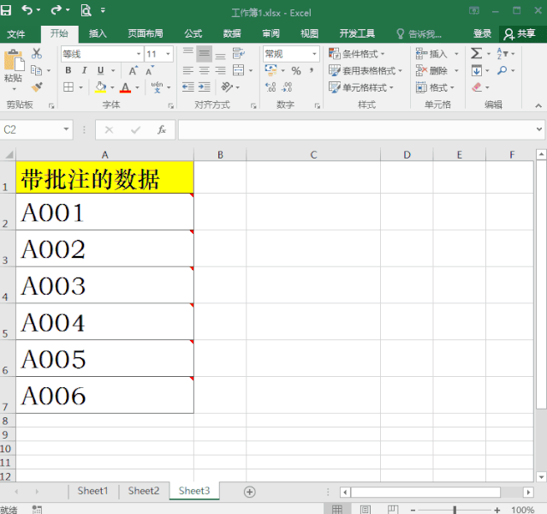The image size is (547, 514).
Task: Open the Clear eraser menu
Action: pyautogui.click(x=477, y=87)
